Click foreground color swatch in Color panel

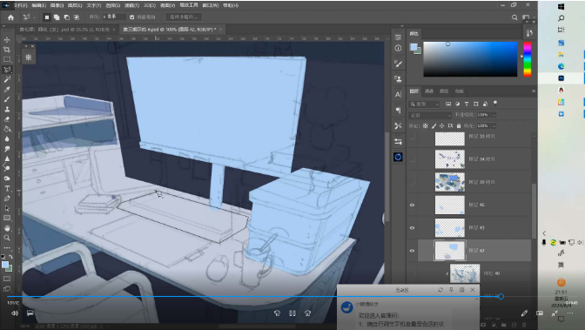(x=414, y=47)
